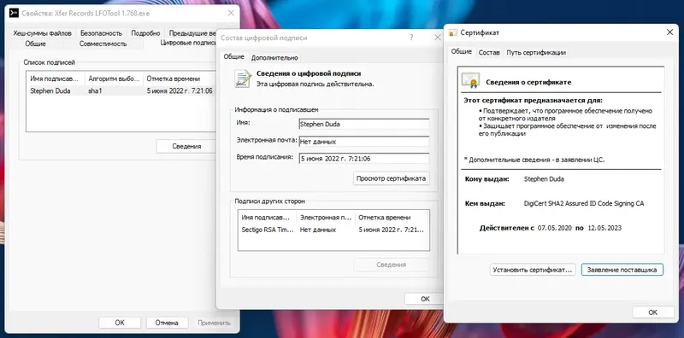
Task: Click the Электронная почта field
Action: tap(364, 142)
